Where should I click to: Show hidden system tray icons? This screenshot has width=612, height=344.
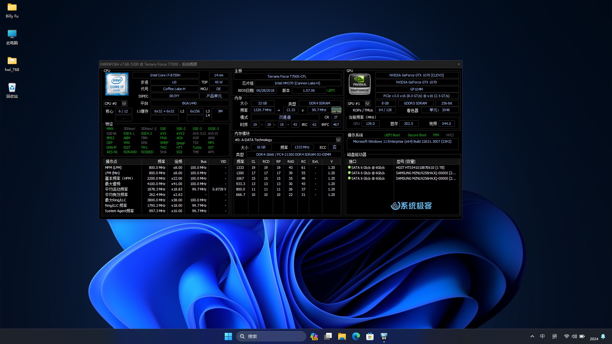click(x=532, y=336)
